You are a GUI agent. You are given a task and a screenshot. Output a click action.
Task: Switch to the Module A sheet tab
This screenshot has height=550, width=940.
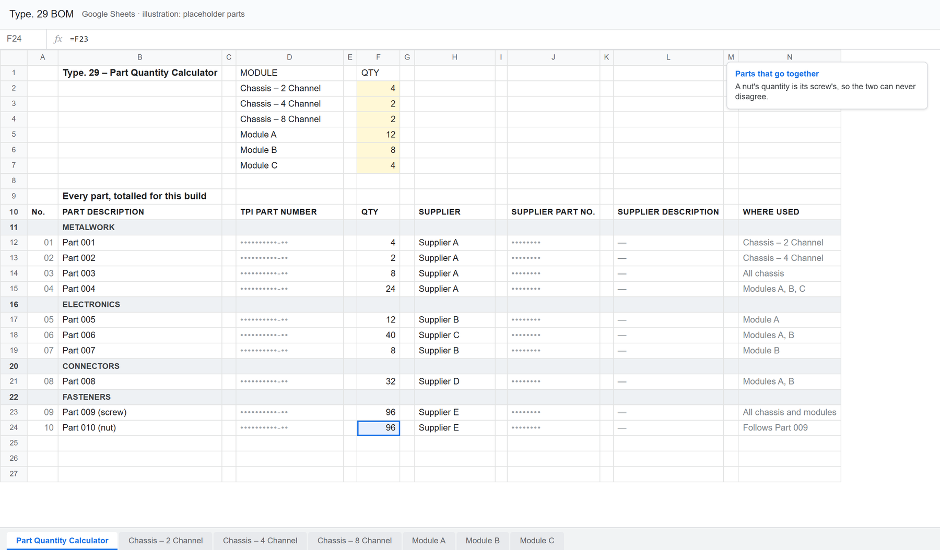pyautogui.click(x=429, y=541)
